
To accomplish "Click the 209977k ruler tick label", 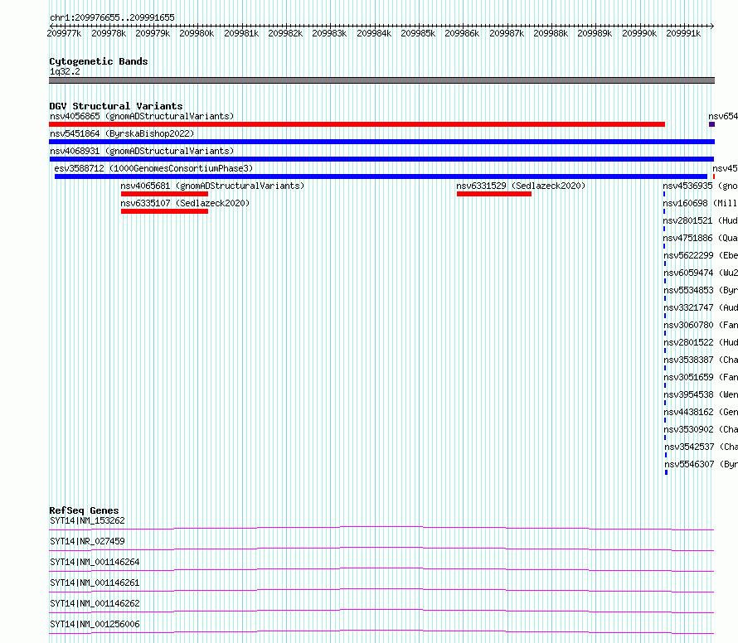I will (x=64, y=33).
